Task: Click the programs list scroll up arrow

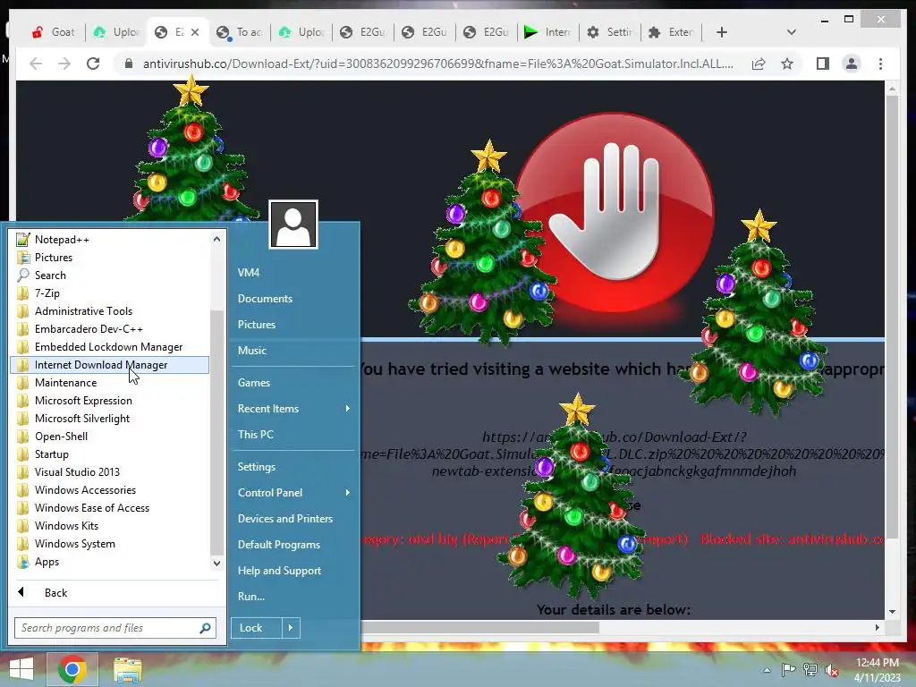Action: click(216, 239)
